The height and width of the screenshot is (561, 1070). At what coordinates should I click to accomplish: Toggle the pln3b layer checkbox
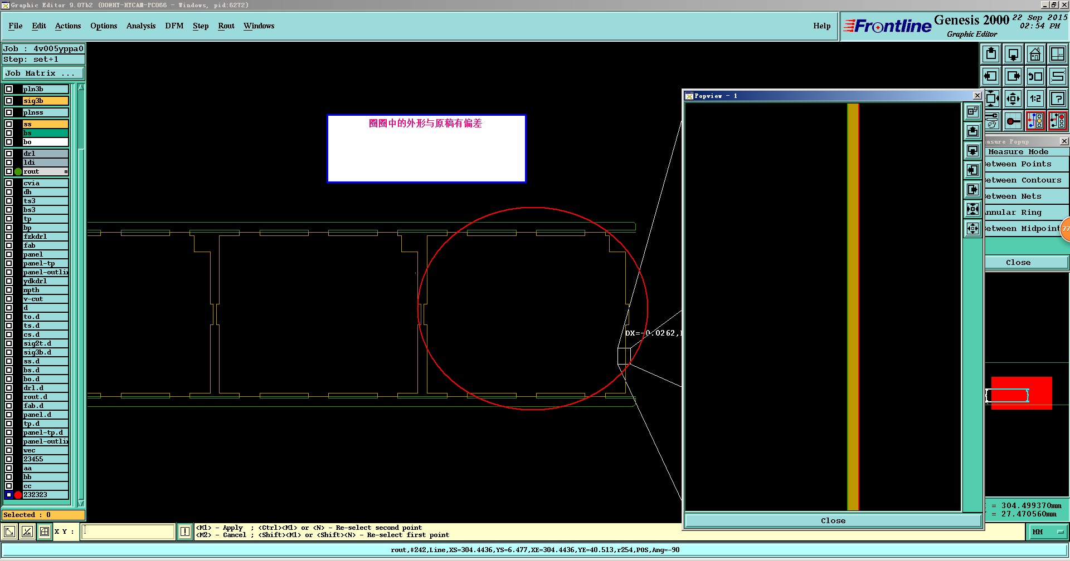point(9,89)
